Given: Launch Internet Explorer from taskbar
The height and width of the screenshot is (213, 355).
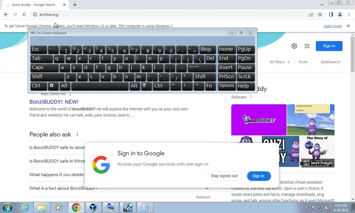Looking at the screenshot, I should [x=25, y=207].
